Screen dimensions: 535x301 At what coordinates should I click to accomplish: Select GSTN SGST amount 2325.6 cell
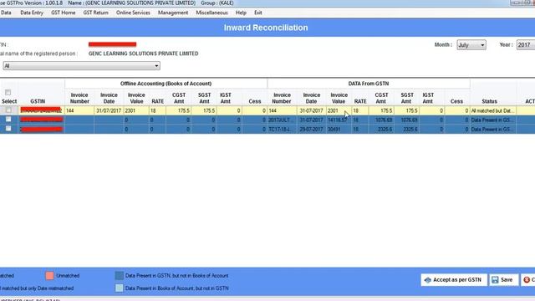pos(407,130)
